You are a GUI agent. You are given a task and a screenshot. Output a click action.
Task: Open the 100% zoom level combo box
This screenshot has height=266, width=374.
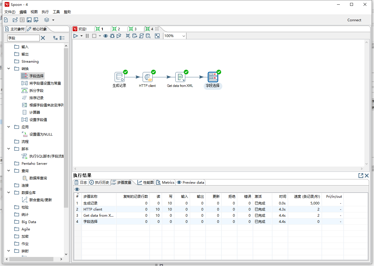175,36
